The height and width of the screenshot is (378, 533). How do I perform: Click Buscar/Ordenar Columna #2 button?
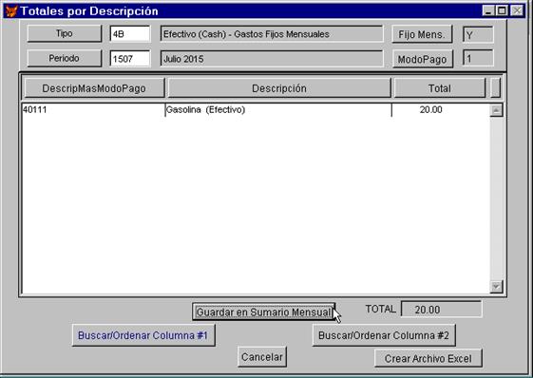click(384, 335)
